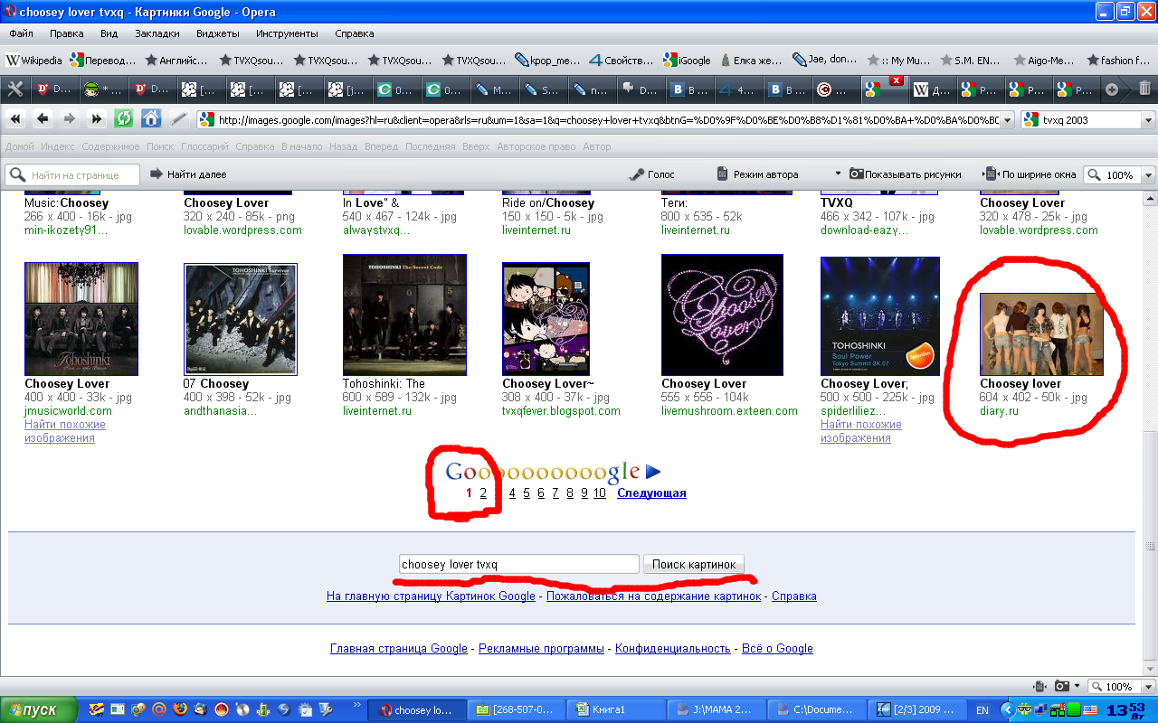Open the Виджеты menu
The height and width of the screenshot is (723, 1158).
point(217,33)
